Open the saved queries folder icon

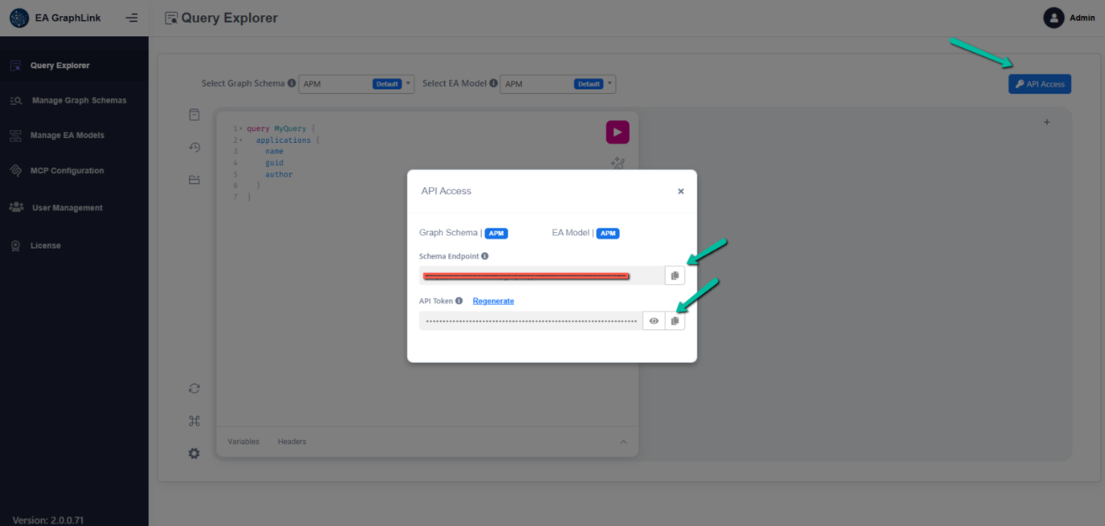tap(193, 180)
